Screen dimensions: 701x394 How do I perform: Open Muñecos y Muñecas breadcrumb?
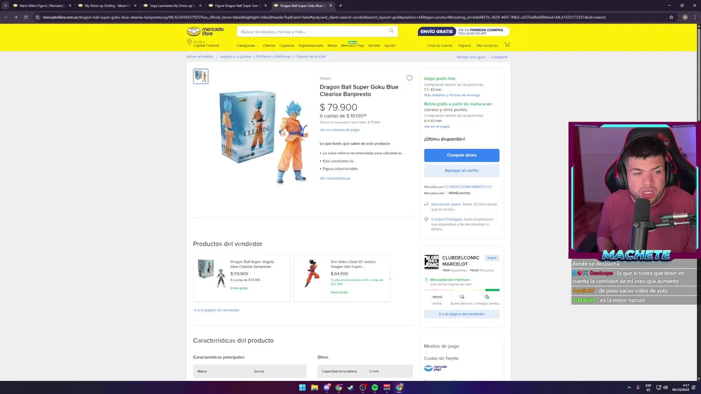(x=273, y=56)
